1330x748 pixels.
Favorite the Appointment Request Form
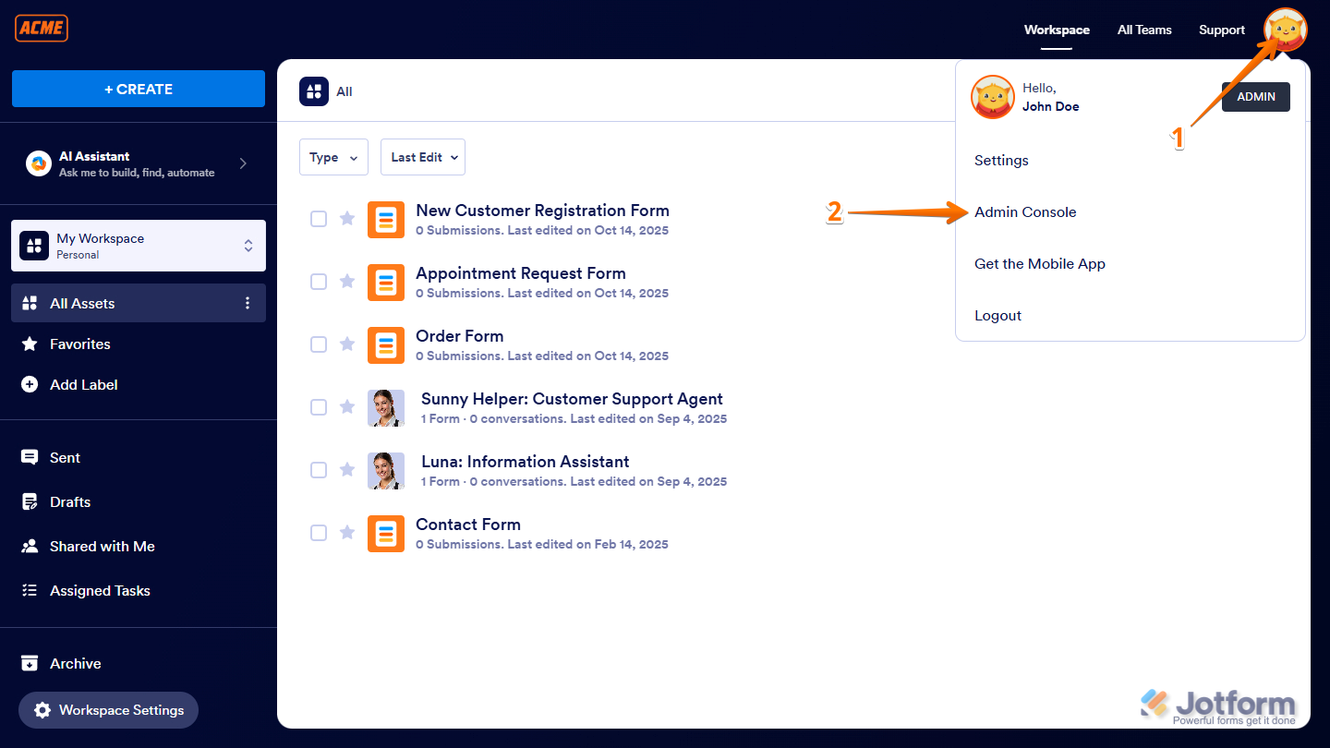(347, 282)
